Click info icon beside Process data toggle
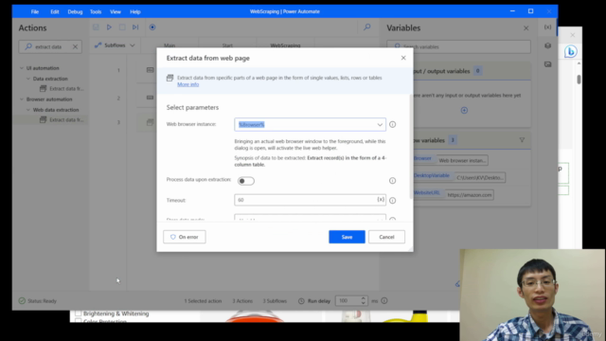The height and width of the screenshot is (341, 606). [x=392, y=181]
